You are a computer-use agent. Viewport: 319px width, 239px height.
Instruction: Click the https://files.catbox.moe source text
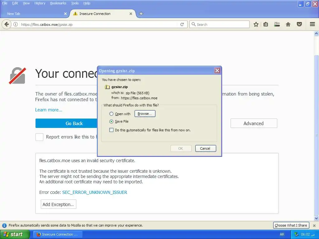click(139, 98)
